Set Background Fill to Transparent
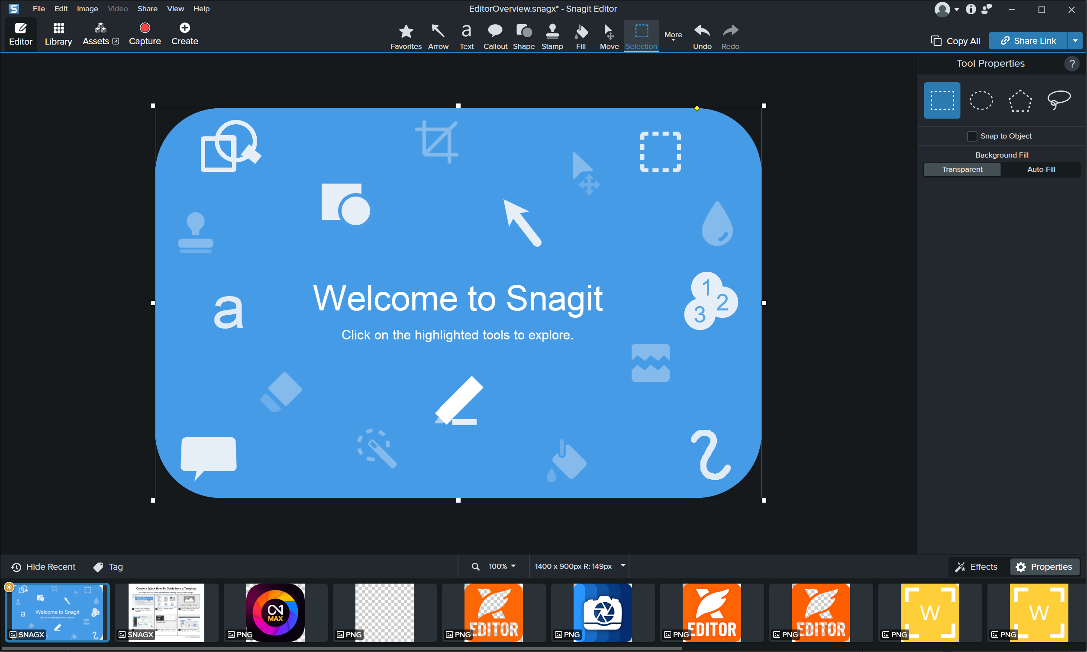Screen dimensions: 1087x652 (962, 169)
